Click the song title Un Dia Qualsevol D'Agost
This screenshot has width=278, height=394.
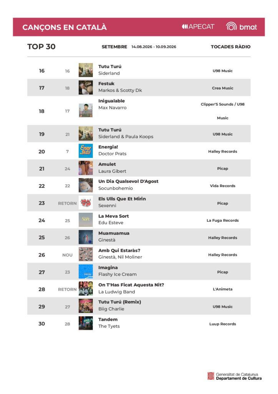point(128,182)
